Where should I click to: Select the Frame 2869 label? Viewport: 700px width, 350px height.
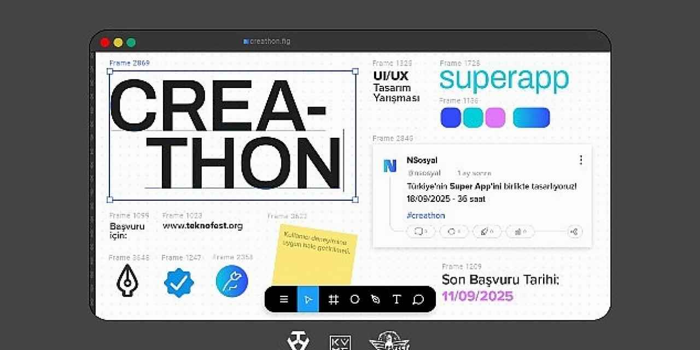point(130,63)
